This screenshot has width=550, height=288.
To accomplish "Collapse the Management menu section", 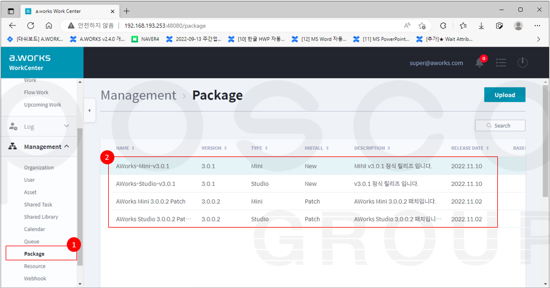I will [67, 146].
